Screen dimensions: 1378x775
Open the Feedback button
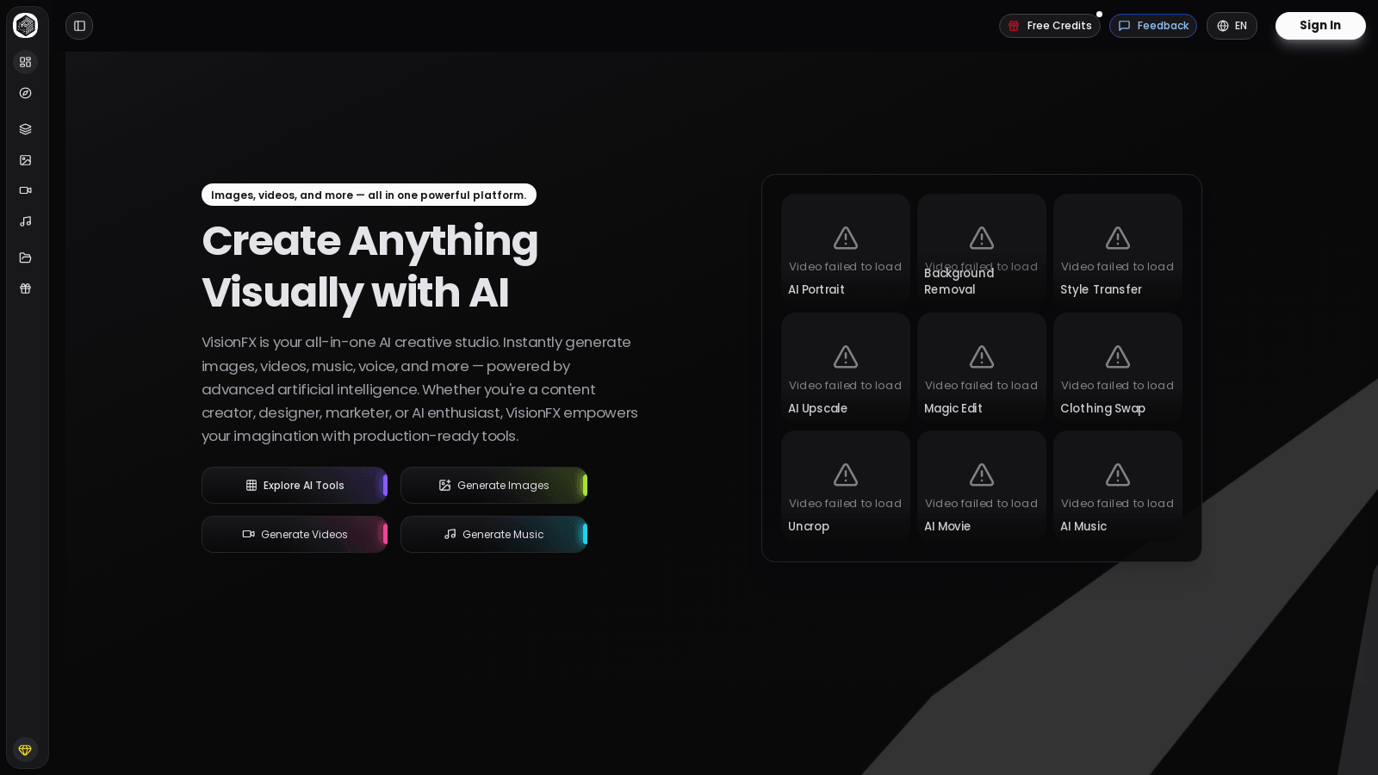1152,26
